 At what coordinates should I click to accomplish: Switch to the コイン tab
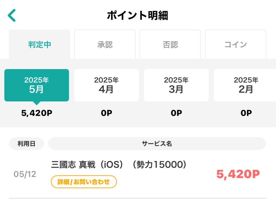(x=236, y=44)
